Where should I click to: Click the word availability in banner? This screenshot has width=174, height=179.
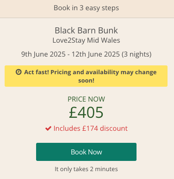point(102,72)
